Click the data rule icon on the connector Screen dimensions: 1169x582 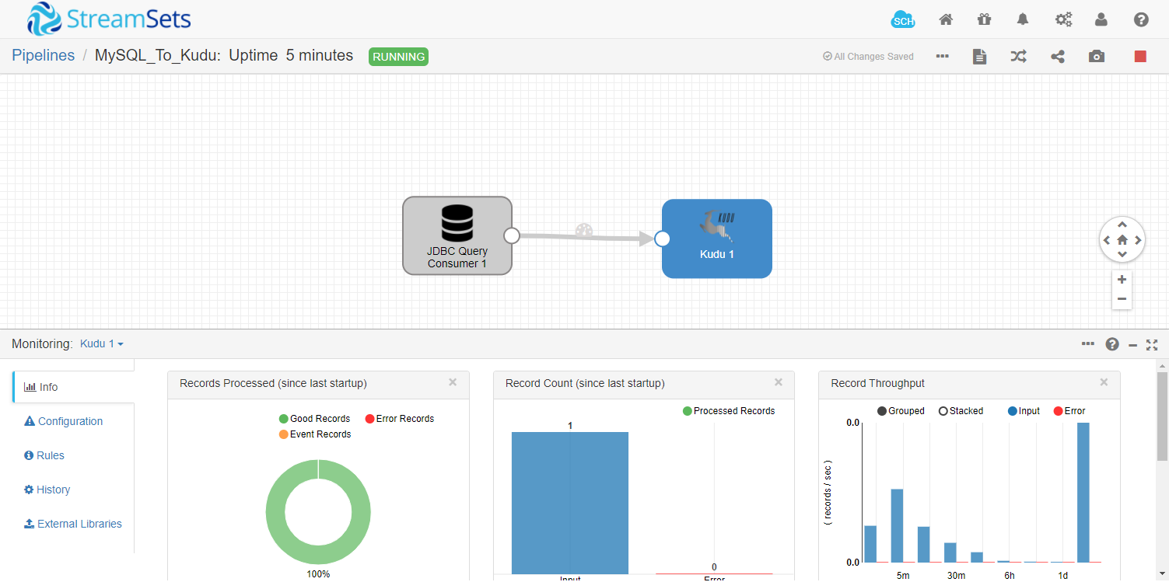pos(584,231)
